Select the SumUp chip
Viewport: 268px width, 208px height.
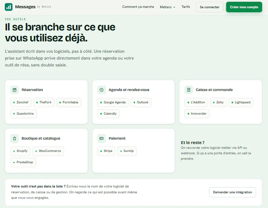pyautogui.click(x=127, y=151)
